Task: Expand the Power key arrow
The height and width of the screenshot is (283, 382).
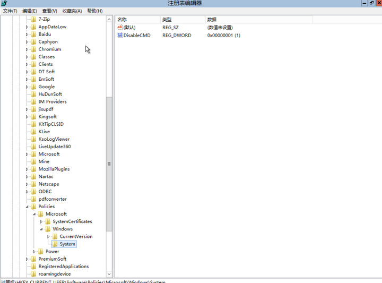Action: pos(34,252)
